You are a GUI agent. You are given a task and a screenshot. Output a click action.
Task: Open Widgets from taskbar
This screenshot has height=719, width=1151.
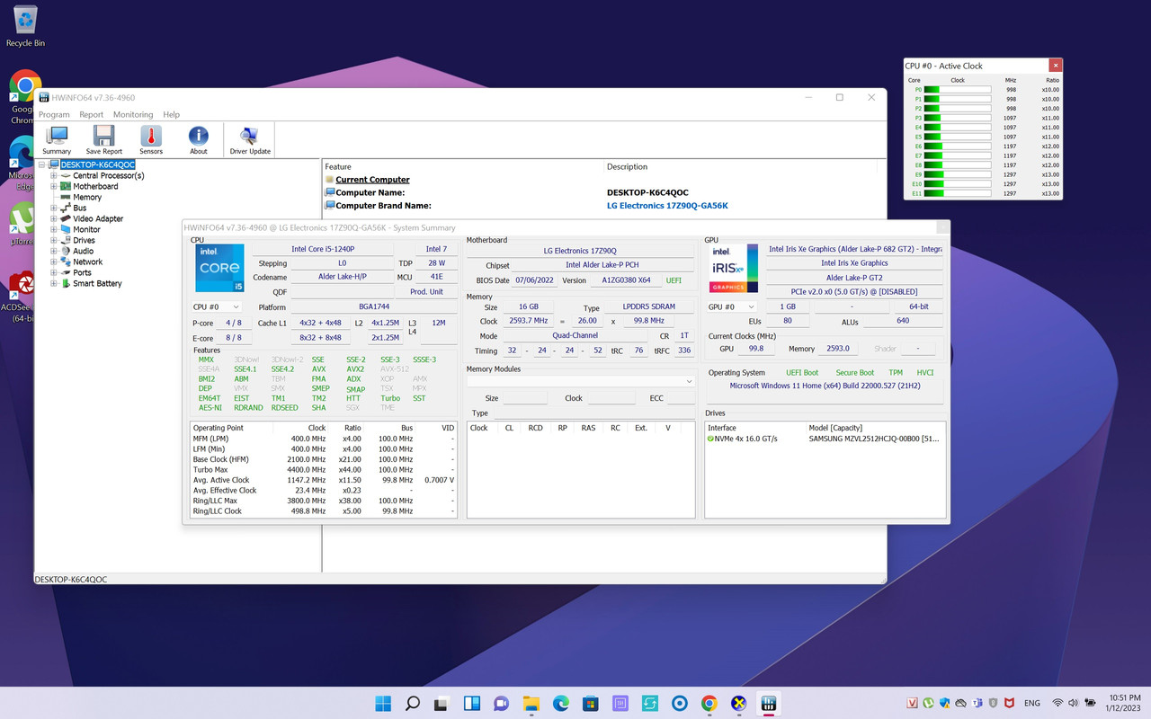pos(471,703)
